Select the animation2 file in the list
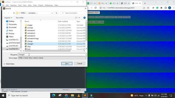175x98 pixels. [31, 33]
